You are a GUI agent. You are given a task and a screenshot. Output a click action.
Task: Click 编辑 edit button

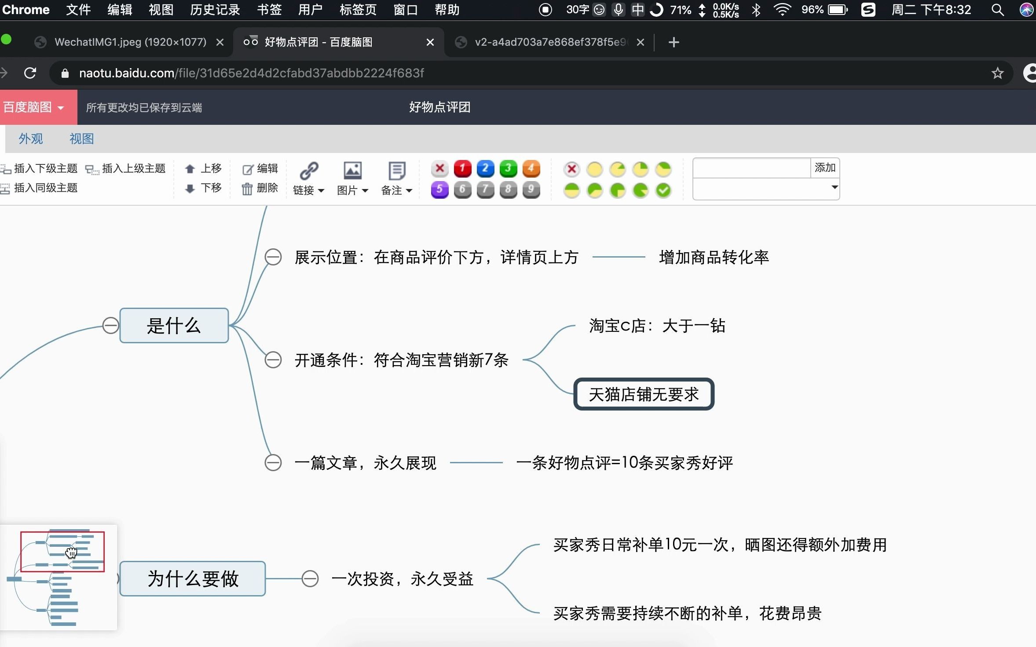(x=260, y=168)
